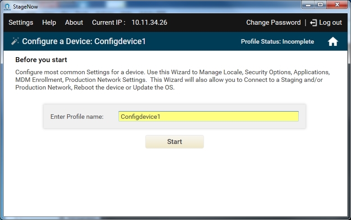Close the StageNow window

pyautogui.click(x=337, y=4)
